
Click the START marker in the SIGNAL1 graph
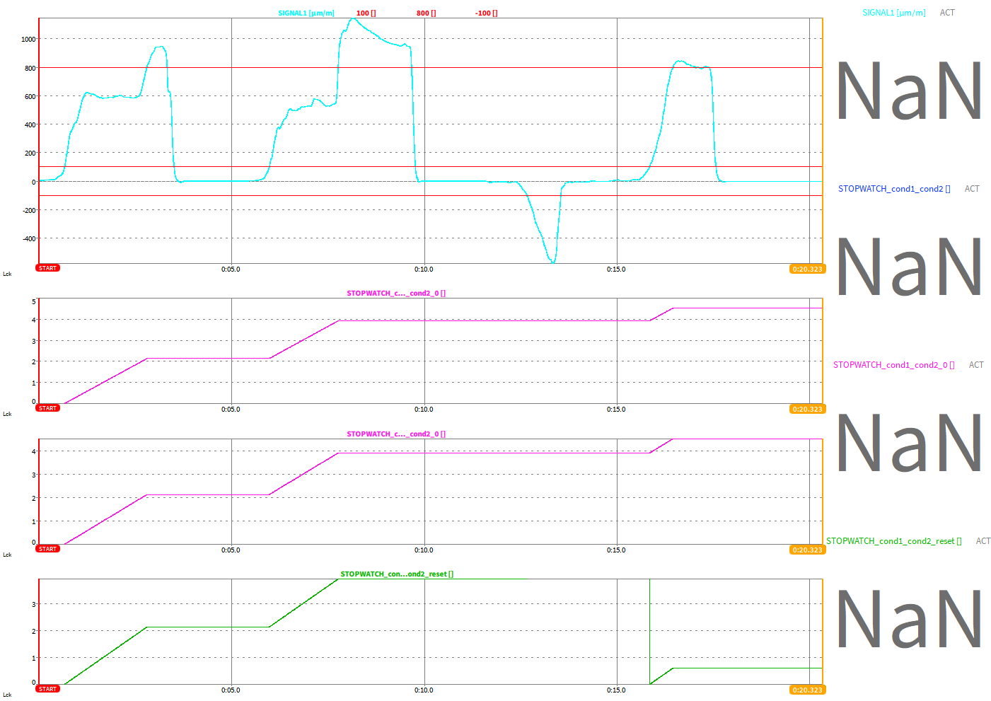coord(48,268)
